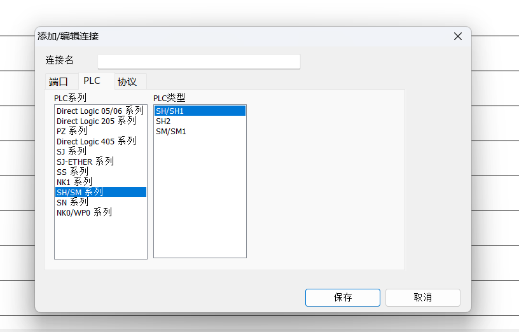Viewport: 519px width, 332px height.
Task: Pick Direct Logic 405 系列
Action: (x=96, y=141)
